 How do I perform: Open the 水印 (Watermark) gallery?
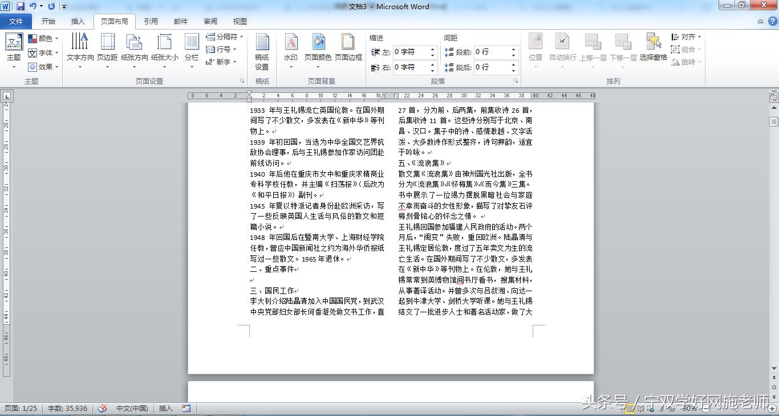[x=291, y=49]
